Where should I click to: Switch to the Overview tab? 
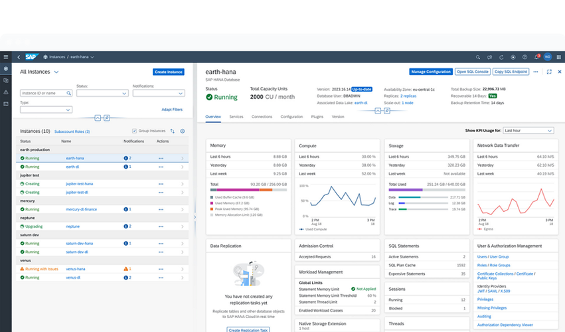point(213,117)
